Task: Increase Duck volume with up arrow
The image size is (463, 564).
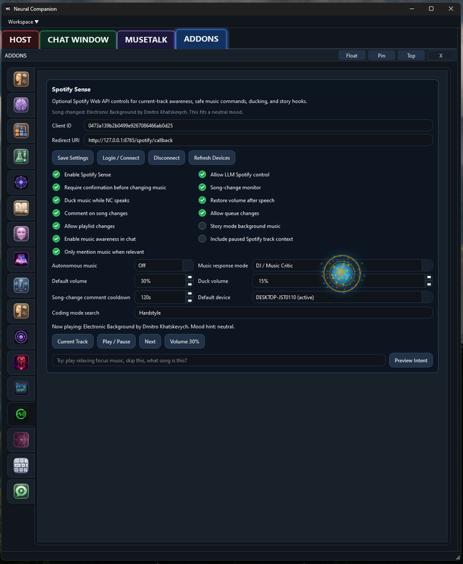Action: (429, 278)
